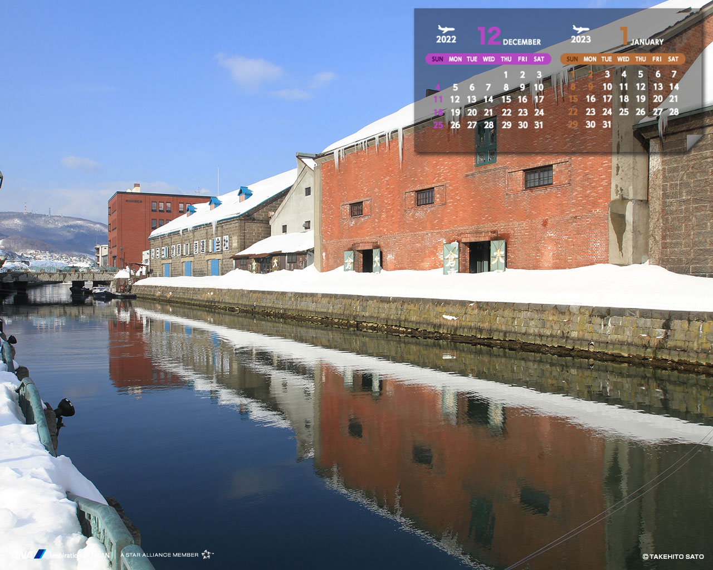713x570 pixels.
Task: Select December 25 in the calendar
Action: tap(438, 125)
